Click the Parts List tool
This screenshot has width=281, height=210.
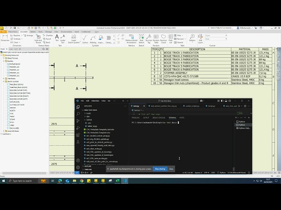170,39
